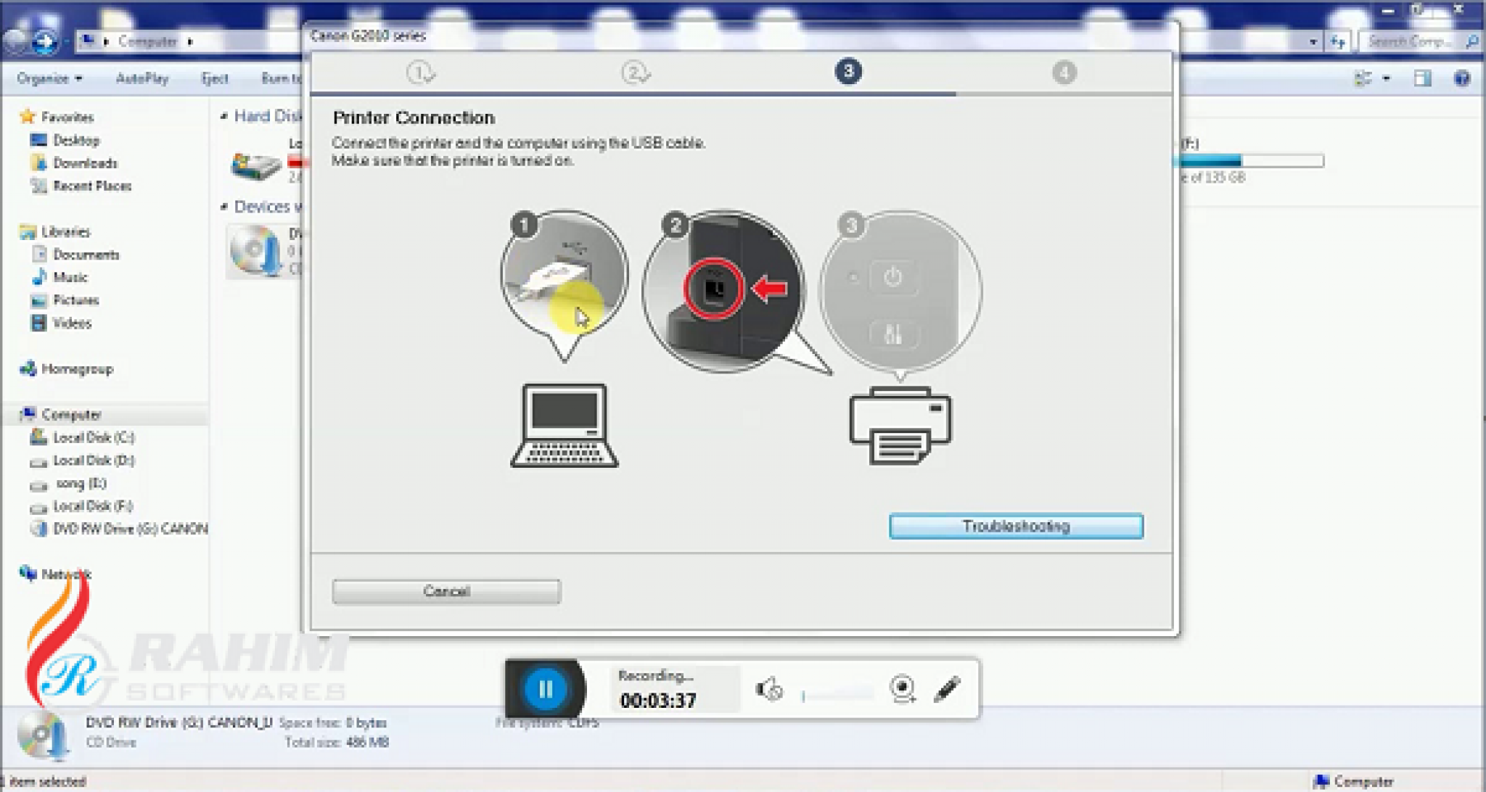Click the laptop computer illustration
Screen dimensions: 1486x792
tap(564, 426)
